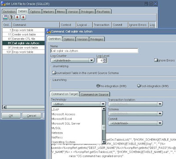Select Pre-integration (IKM) radio button
176x159 pixels.
coord(98,86)
